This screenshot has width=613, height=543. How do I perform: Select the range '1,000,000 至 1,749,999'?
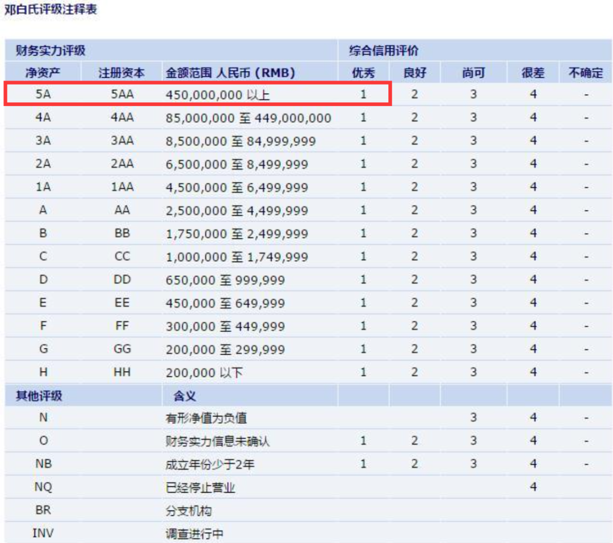point(237,257)
